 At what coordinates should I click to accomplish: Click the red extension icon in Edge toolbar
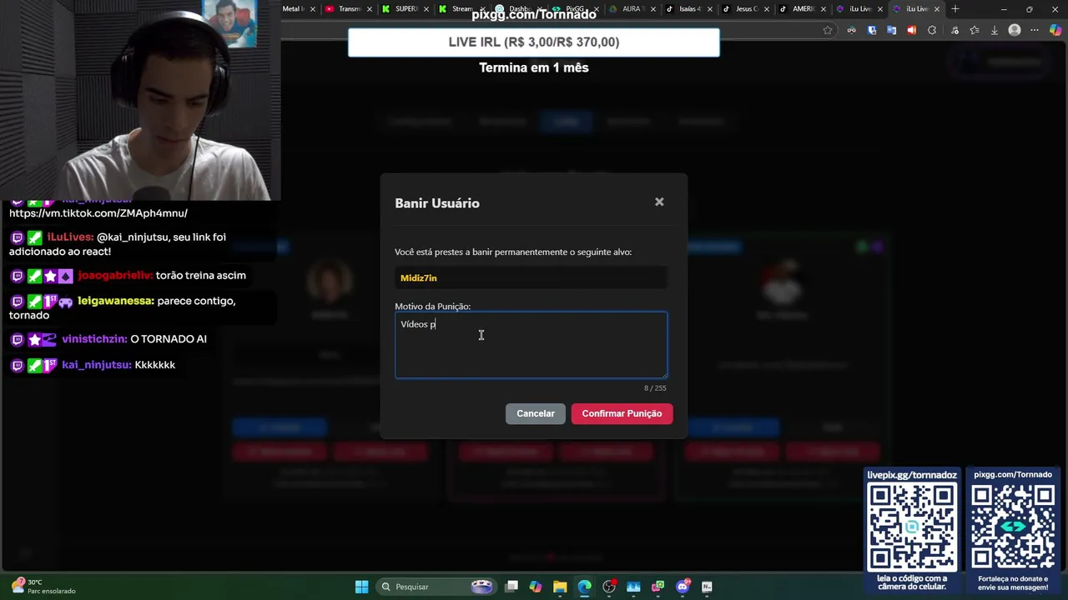[x=911, y=30]
